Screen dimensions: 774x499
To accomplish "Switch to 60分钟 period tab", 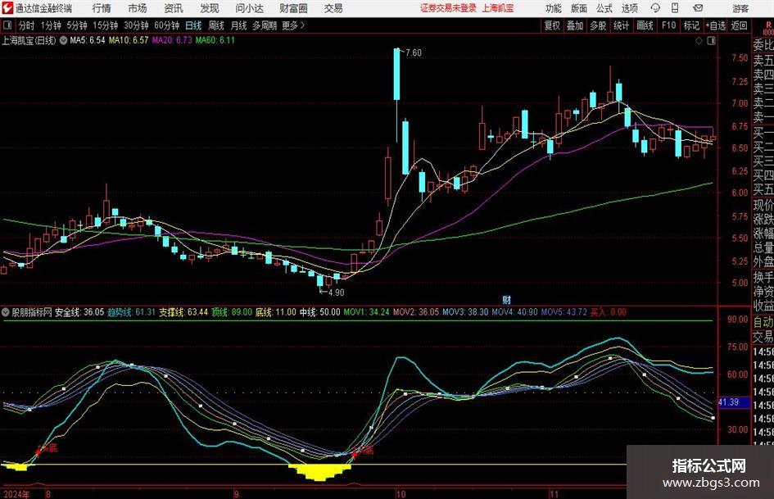I will tap(166, 25).
